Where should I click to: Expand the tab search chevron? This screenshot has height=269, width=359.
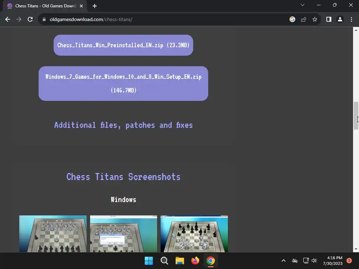click(303, 5)
